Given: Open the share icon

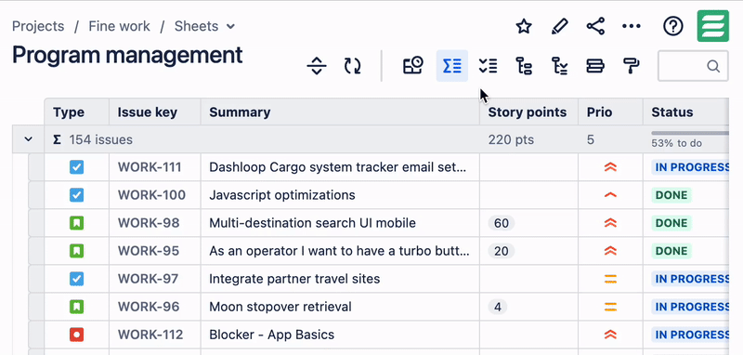Looking at the screenshot, I should coord(595,26).
